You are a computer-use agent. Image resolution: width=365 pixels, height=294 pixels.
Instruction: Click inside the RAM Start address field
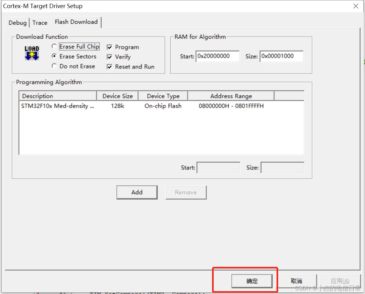click(x=217, y=56)
